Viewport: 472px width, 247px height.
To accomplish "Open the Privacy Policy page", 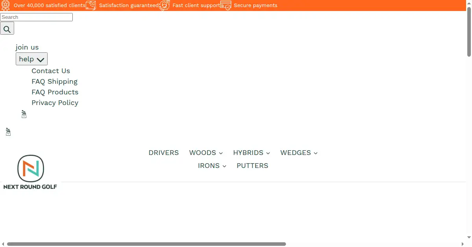I will (x=55, y=103).
